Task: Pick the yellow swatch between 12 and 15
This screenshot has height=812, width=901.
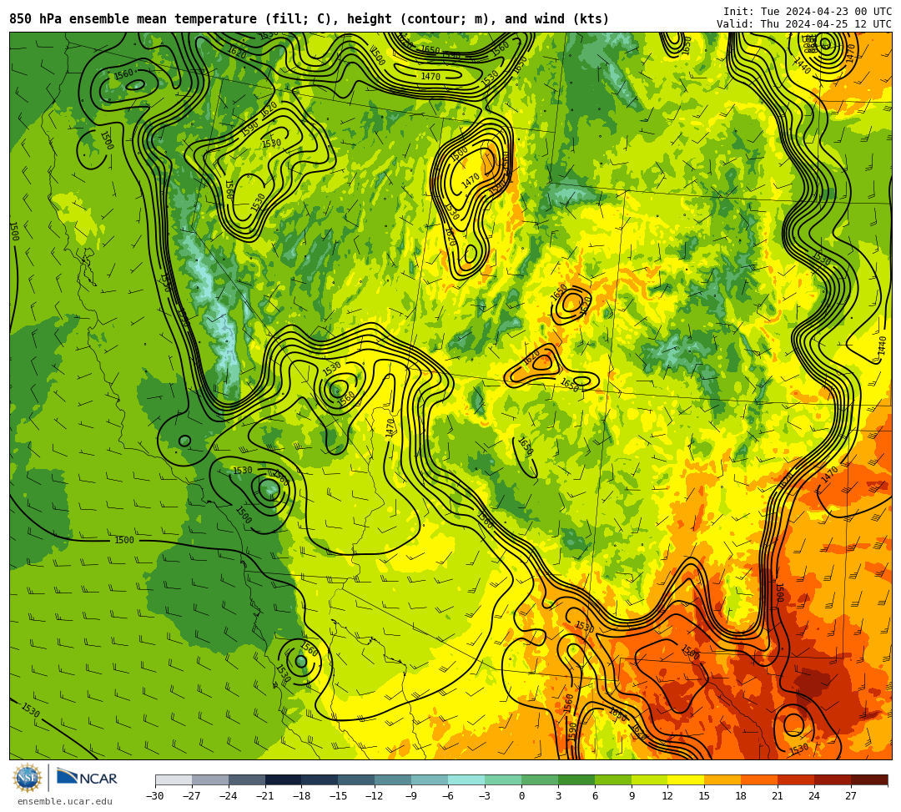Action: coord(687,779)
